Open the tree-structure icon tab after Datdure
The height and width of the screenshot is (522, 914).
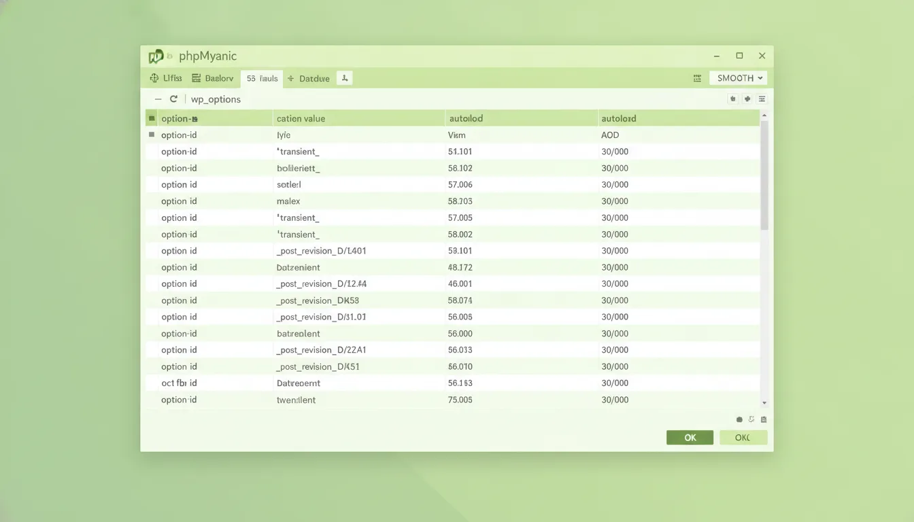tap(345, 78)
